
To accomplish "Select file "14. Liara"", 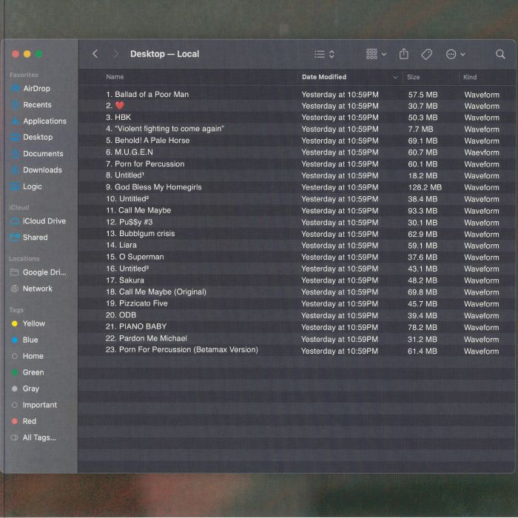I will [x=121, y=245].
